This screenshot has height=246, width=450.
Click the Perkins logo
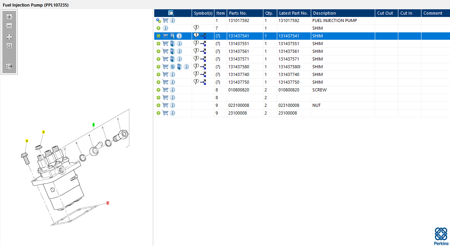pos(441,236)
